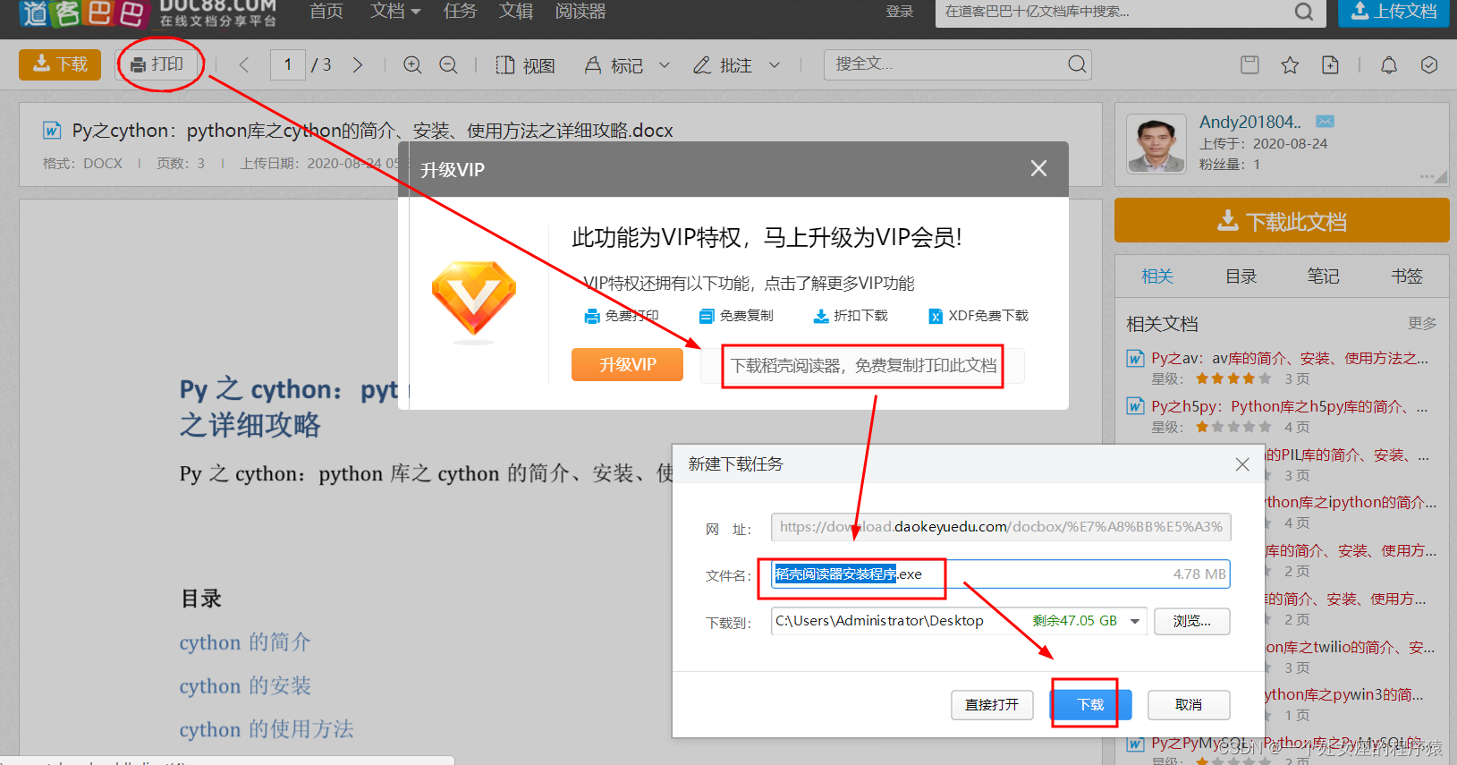The width and height of the screenshot is (1457, 765).
Task: Click the 取消 cancel button
Action: tap(1189, 705)
